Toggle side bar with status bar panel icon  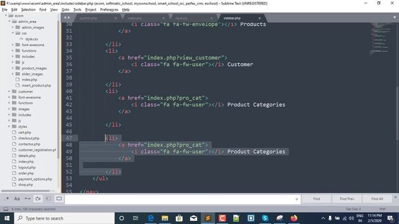tap(6, 209)
